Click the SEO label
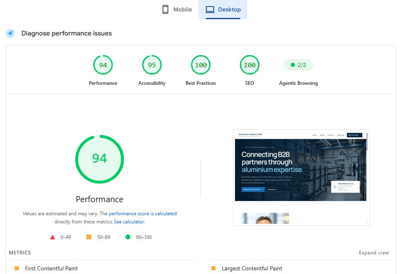402x274 pixels. (x=249, y=83)
